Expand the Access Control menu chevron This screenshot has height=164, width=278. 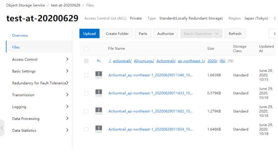coord(67,59)
